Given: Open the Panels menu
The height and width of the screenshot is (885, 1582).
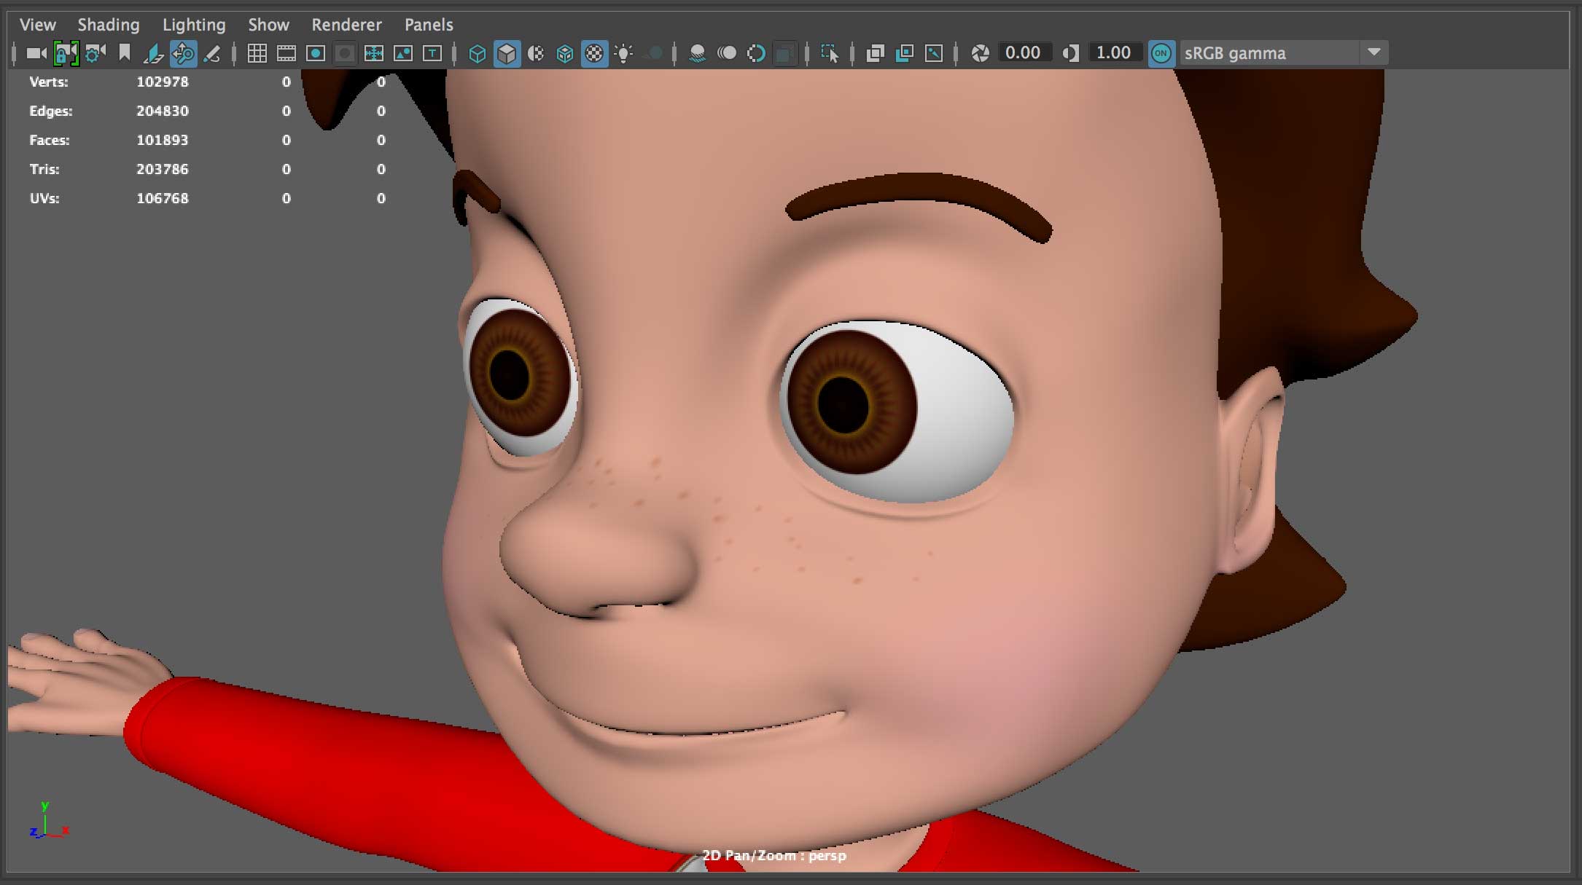Looking at the screenshot, I should click(429, 25).
